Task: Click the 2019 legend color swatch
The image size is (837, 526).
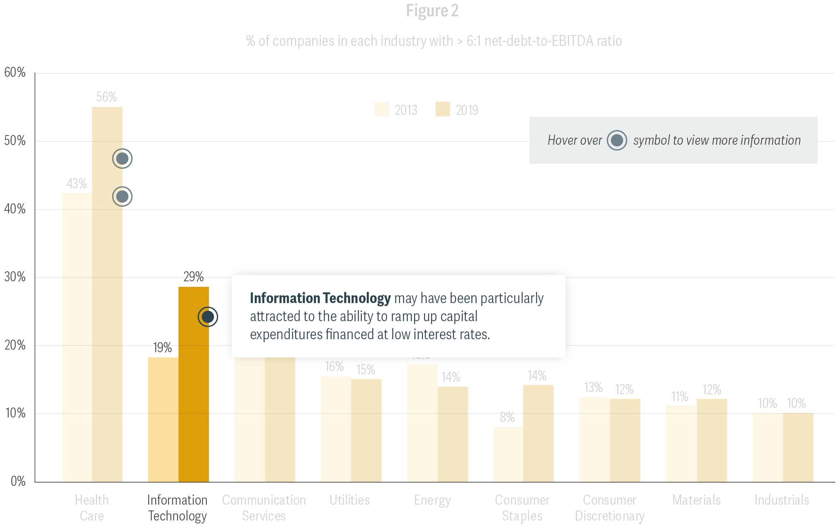Action: 443,109
